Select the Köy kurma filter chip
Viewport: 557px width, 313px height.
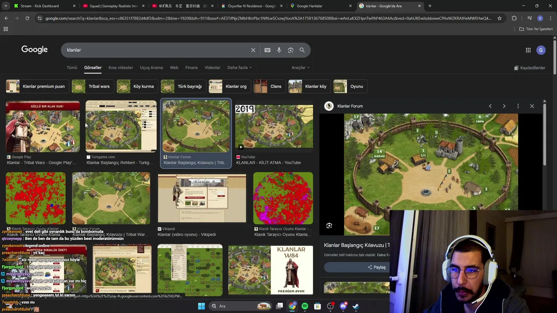(137, 87)
